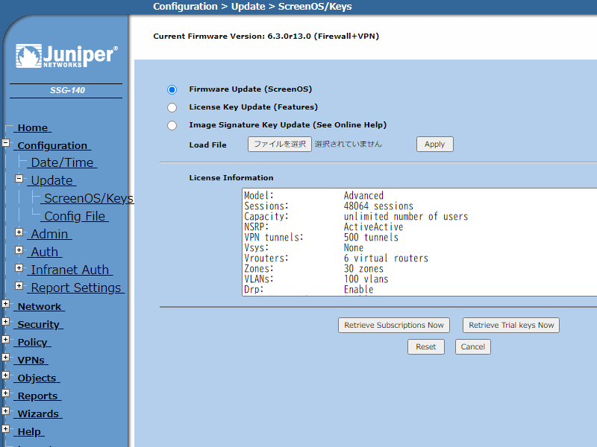Screen dimensions: 597x447
Task: Click the SSG-140 device label
Action: [x=67, y=90]
